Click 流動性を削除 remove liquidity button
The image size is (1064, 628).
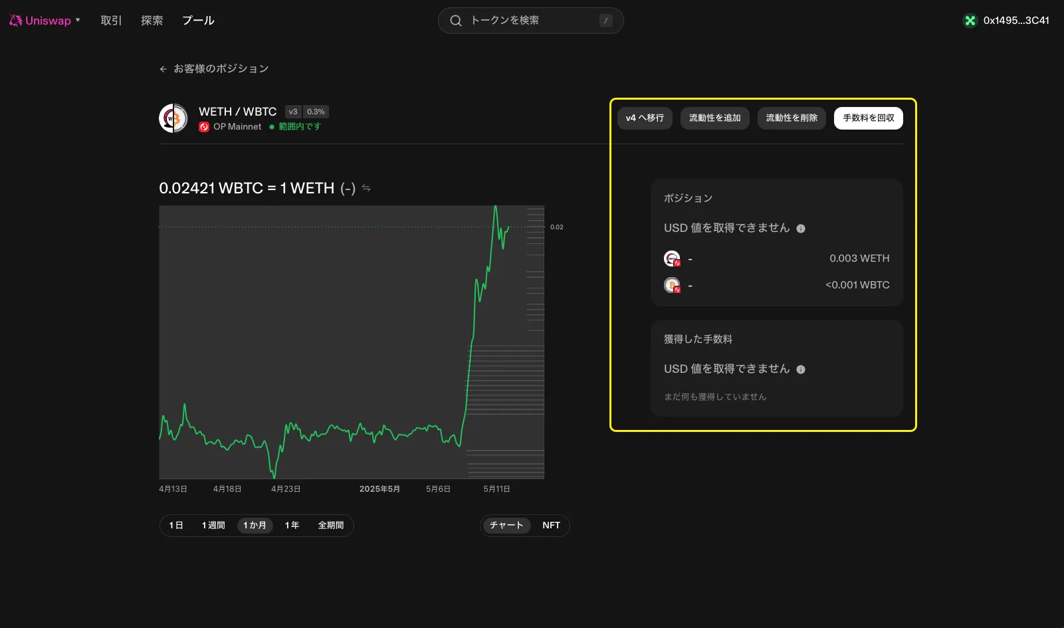pos(792,118)
